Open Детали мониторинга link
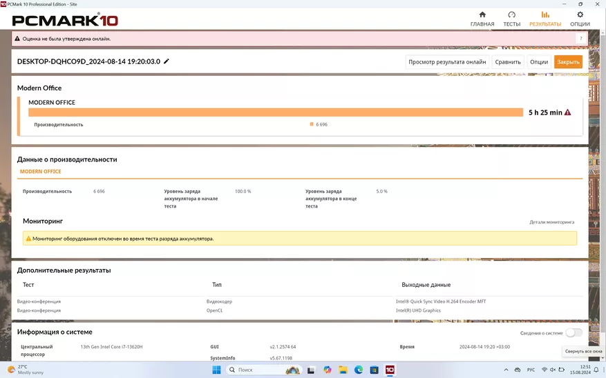The width and height of the screenshot is (606, 378). pos(551,222)
